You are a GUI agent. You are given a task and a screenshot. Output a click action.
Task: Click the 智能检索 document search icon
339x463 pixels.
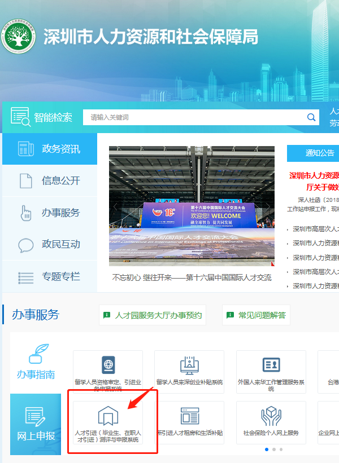pos(20,117)
